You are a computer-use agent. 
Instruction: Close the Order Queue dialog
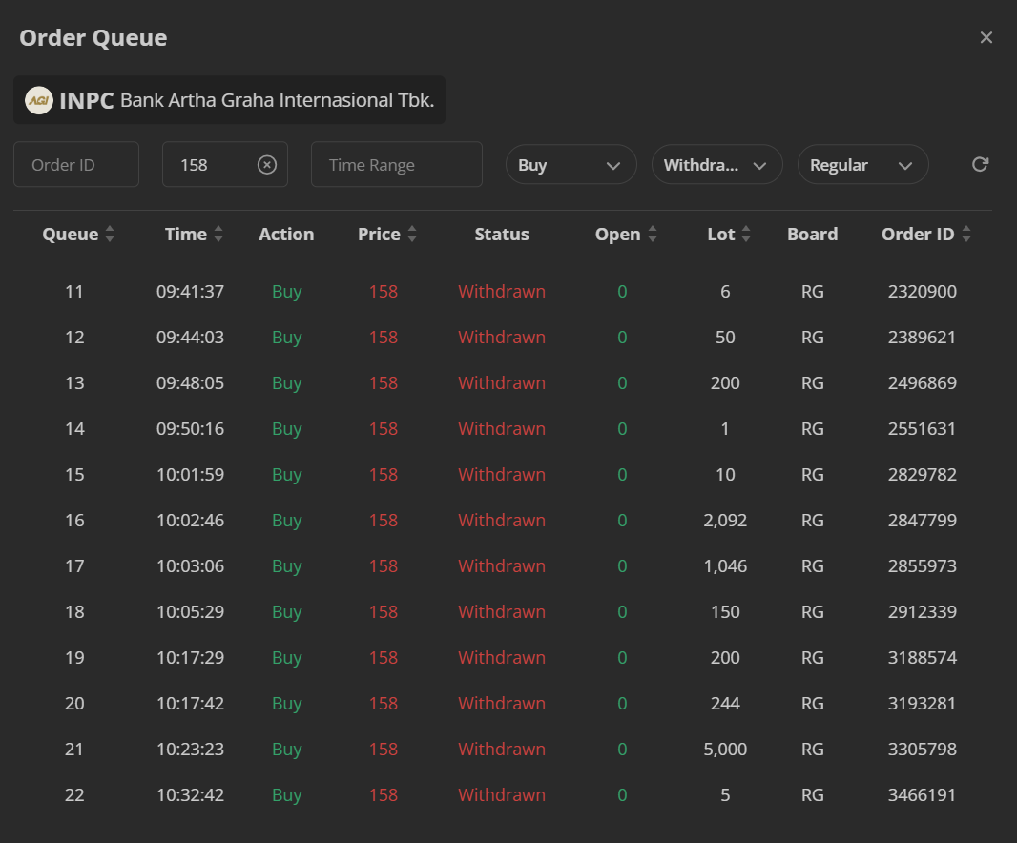[986, 37]
